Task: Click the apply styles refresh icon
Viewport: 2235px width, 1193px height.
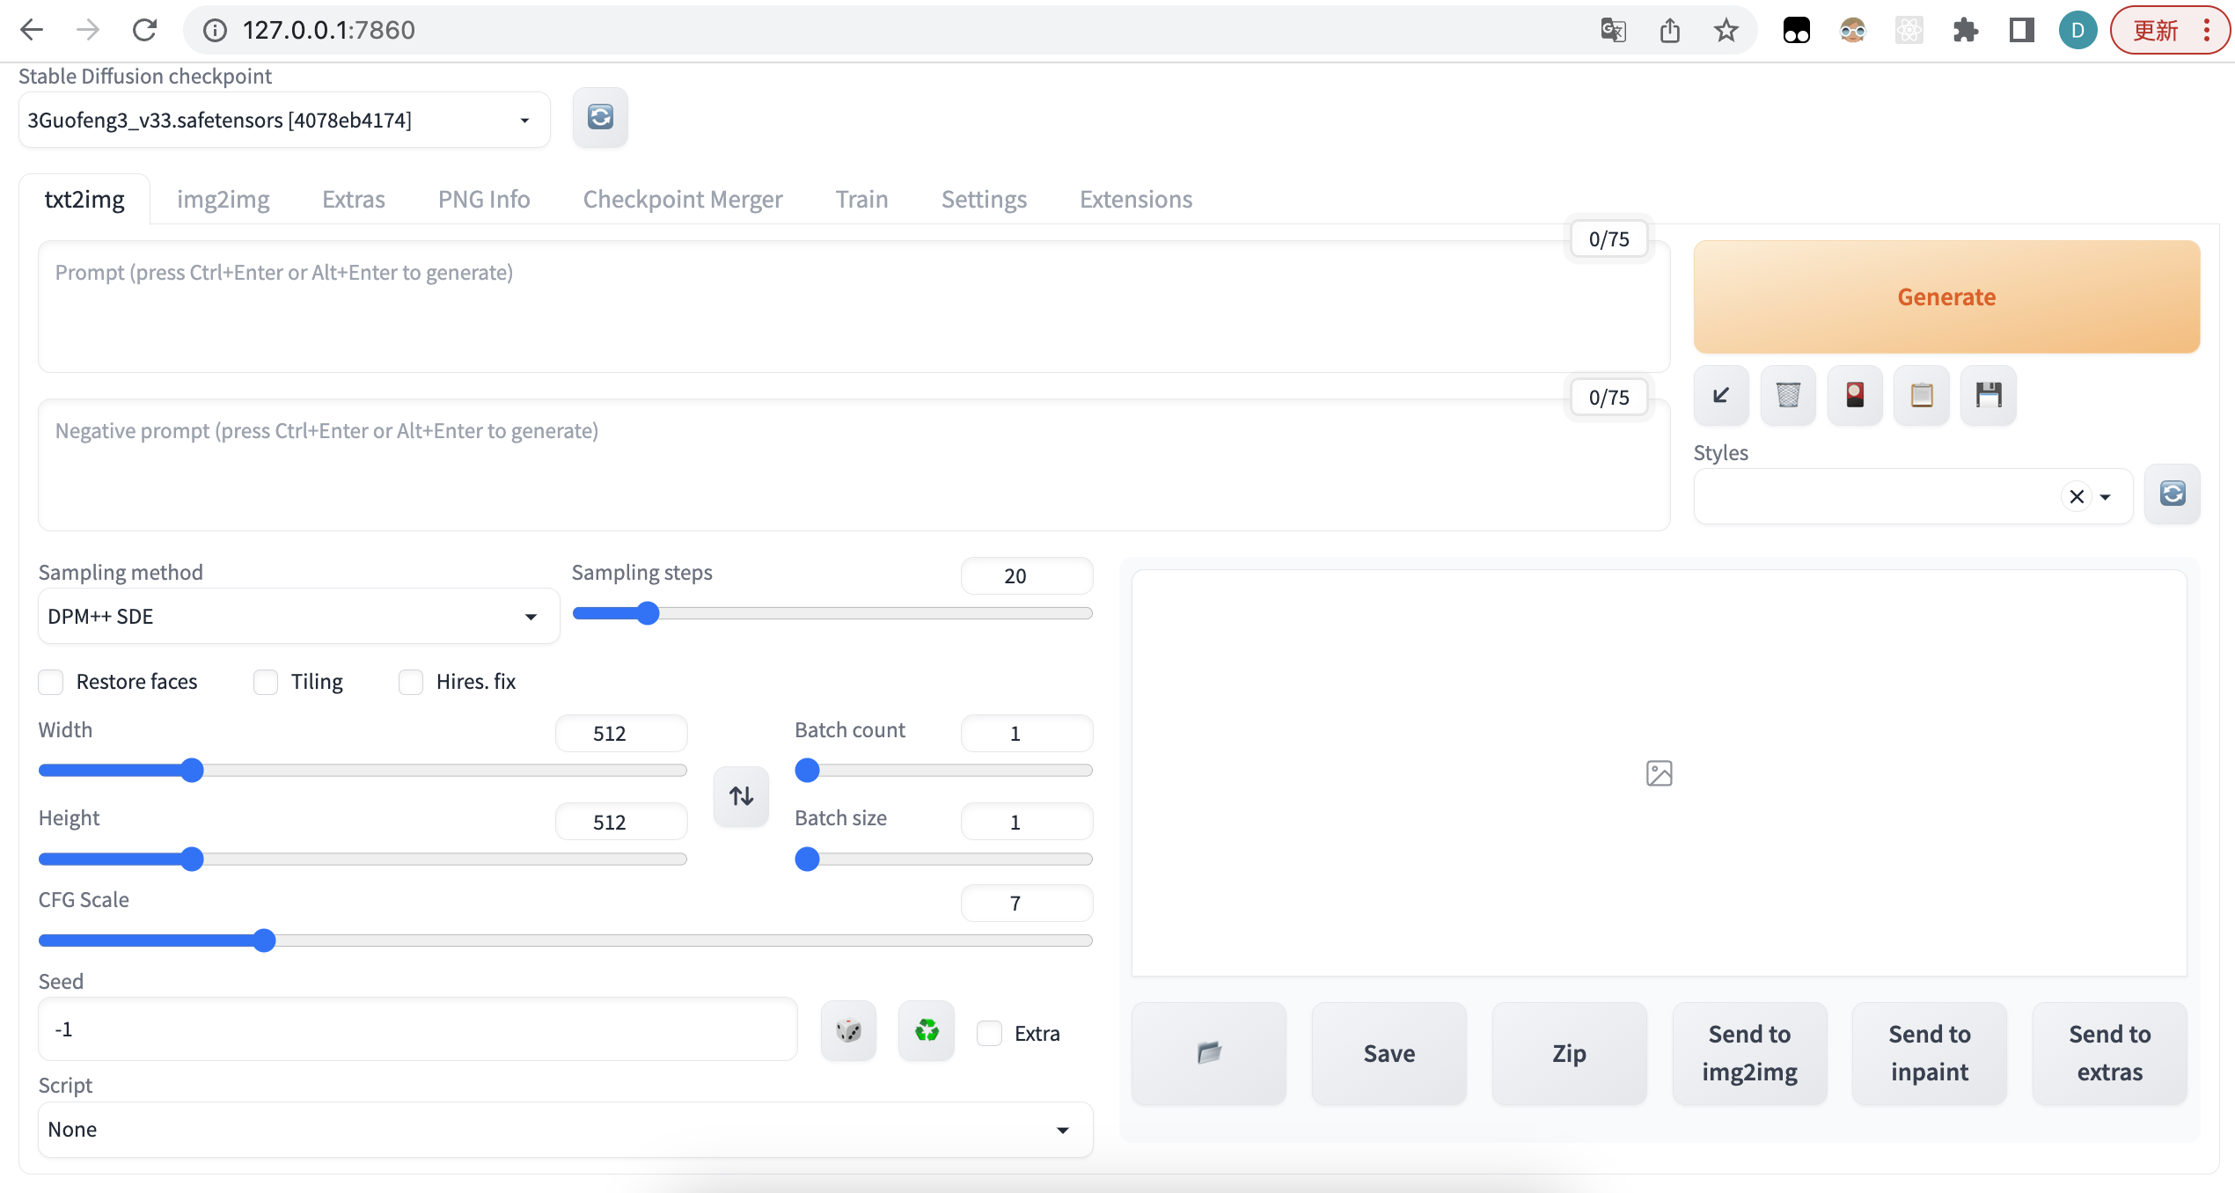Action: 2173,494
